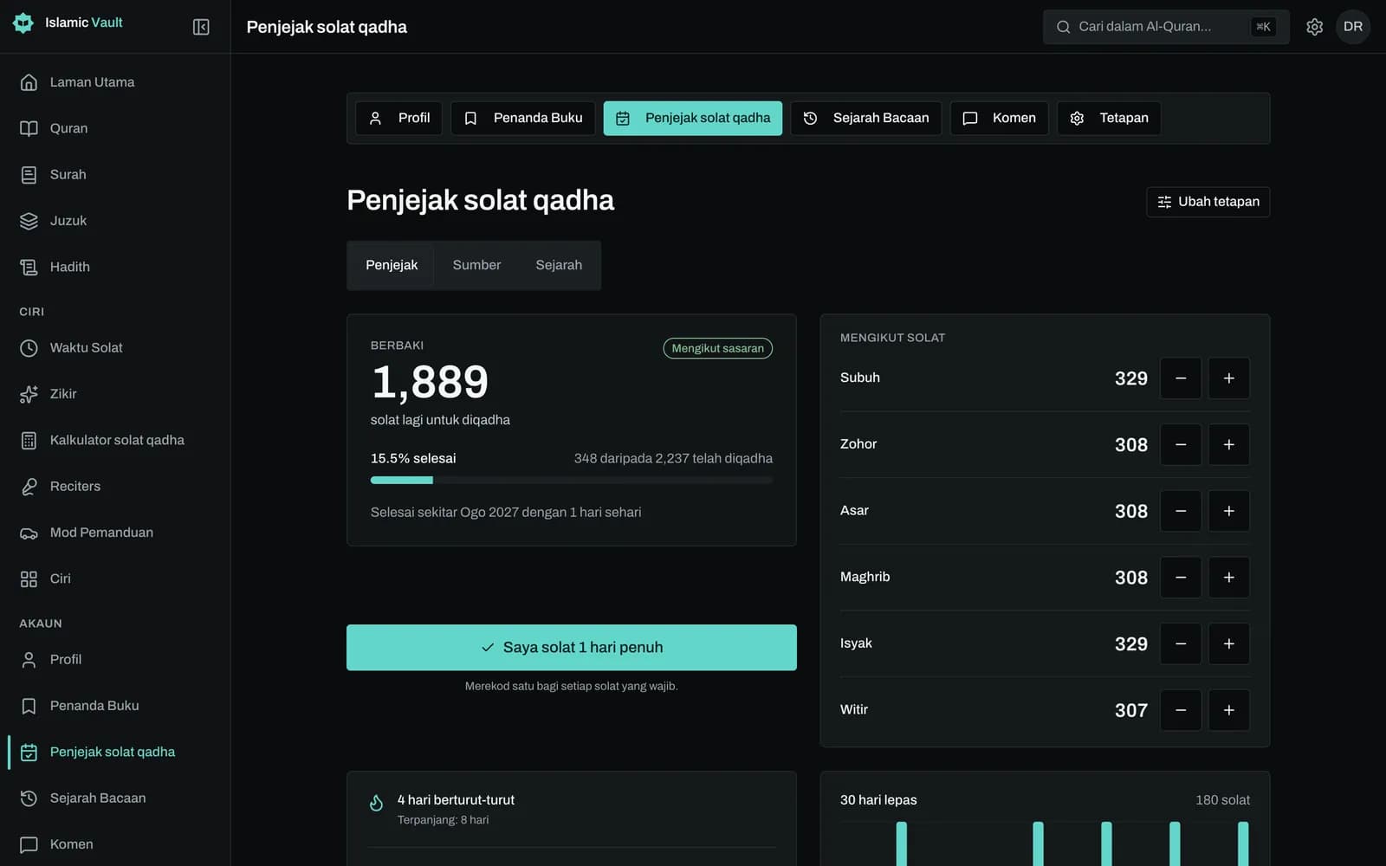Open the Tetapan top tab
Image resolution: width=1386 pixels, height=866 pixels.
pos(1109,118)
